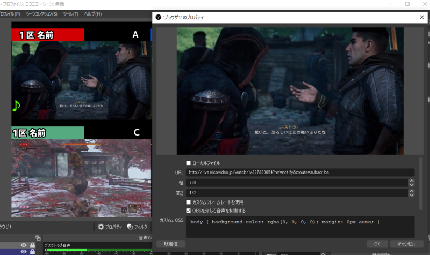Screen dimensions: 430x255
Task: Toggle the second source's eye visibility icon
Action: (24, 252)
